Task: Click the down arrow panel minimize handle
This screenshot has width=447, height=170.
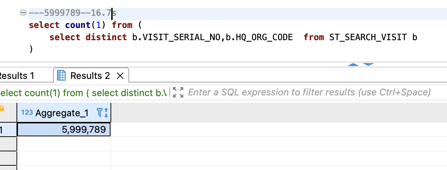Action: pos(368,65)
